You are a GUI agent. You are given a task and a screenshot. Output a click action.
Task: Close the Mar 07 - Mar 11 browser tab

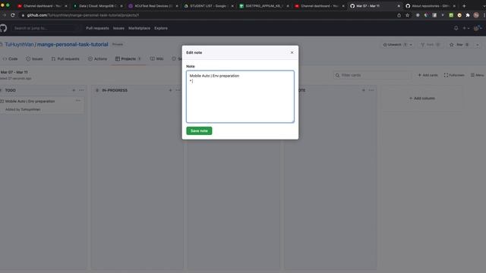399,6
